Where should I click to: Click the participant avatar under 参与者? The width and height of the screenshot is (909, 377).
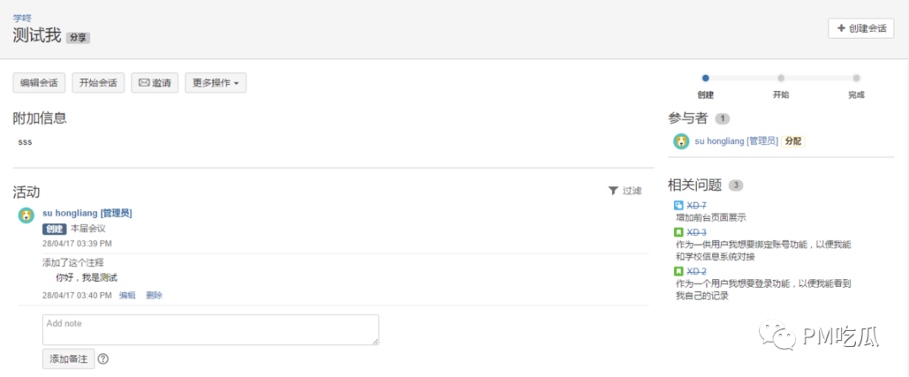681,141
